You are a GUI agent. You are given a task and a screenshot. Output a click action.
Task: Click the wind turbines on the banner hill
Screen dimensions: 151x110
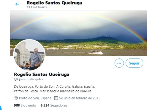pos(104,35)
